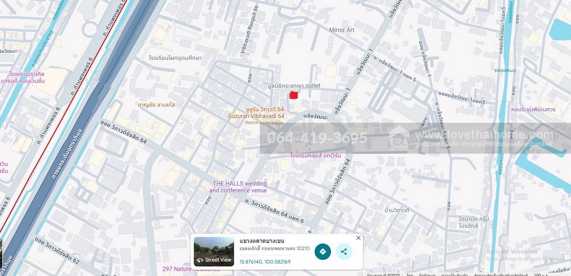Select the มูลนิธิกระจกเงา outlet place label
The height and width of the screenshot is (276, 571).
294,86
